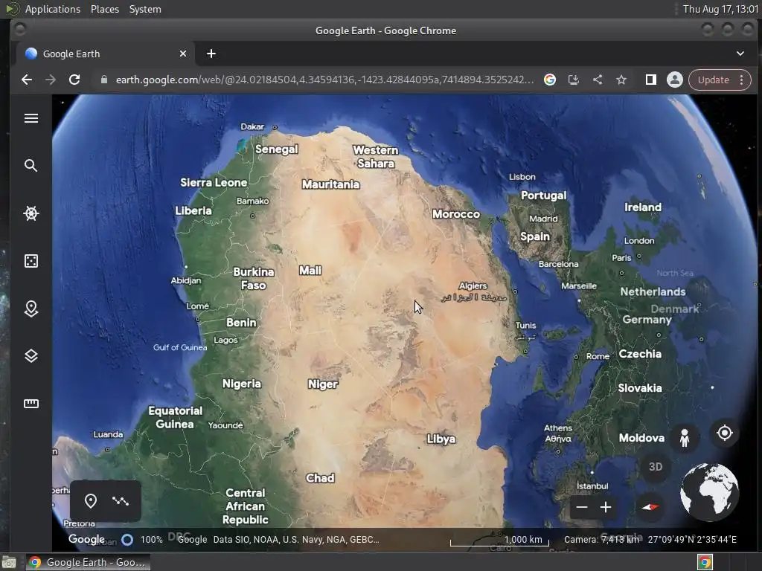View site information lock icon

[x=103, y=80]
